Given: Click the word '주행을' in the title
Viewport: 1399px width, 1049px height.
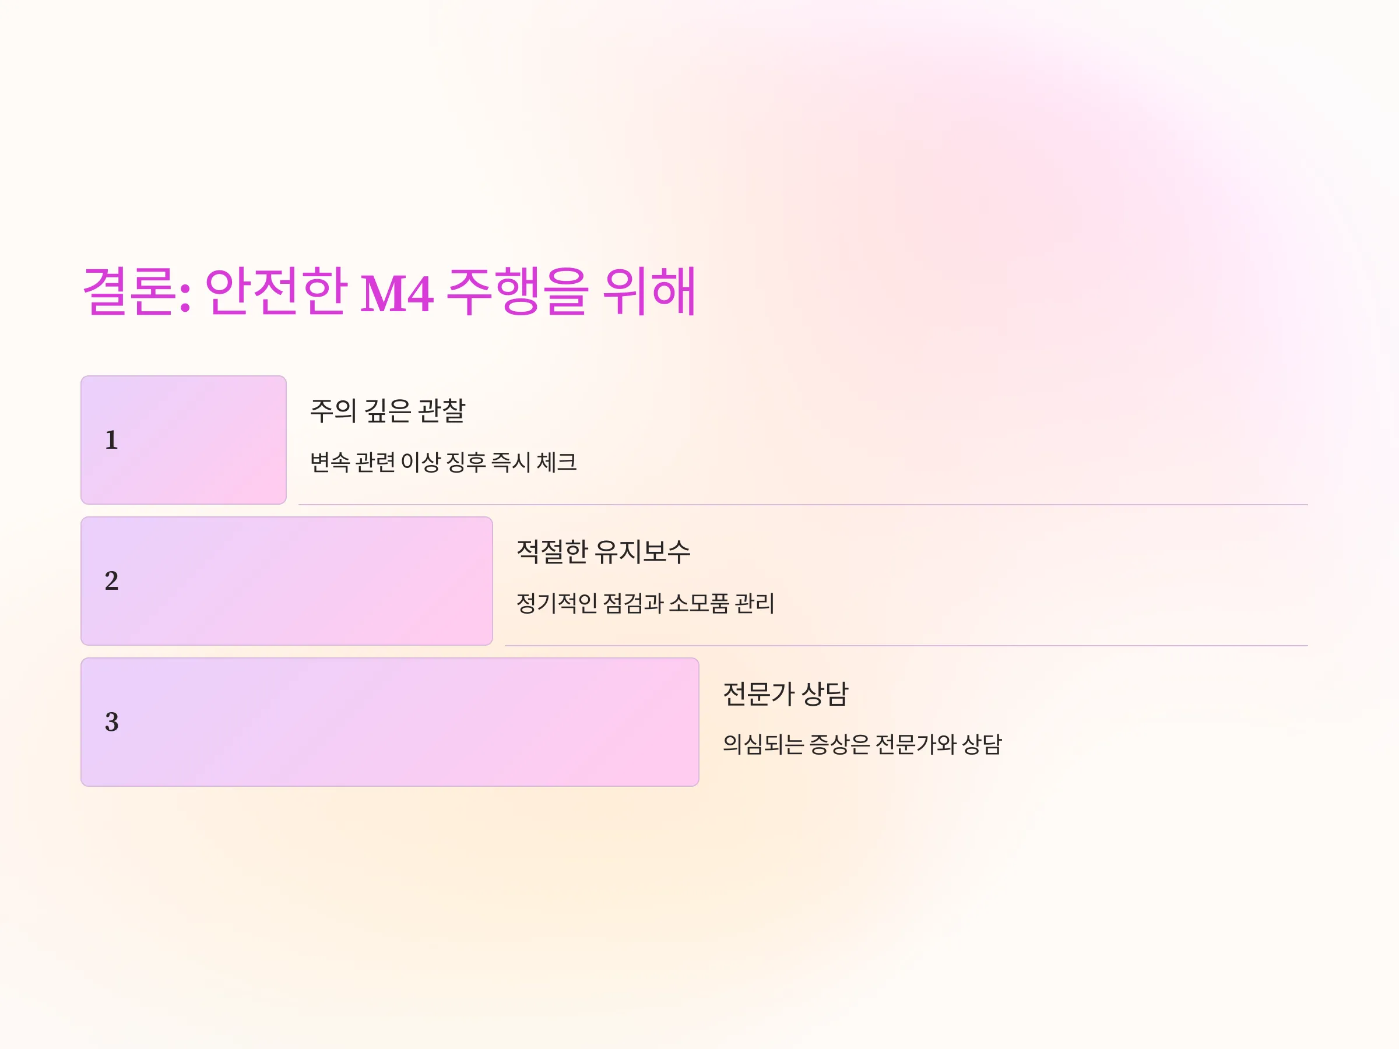Looking at the screenshot, I should (518, 291).
